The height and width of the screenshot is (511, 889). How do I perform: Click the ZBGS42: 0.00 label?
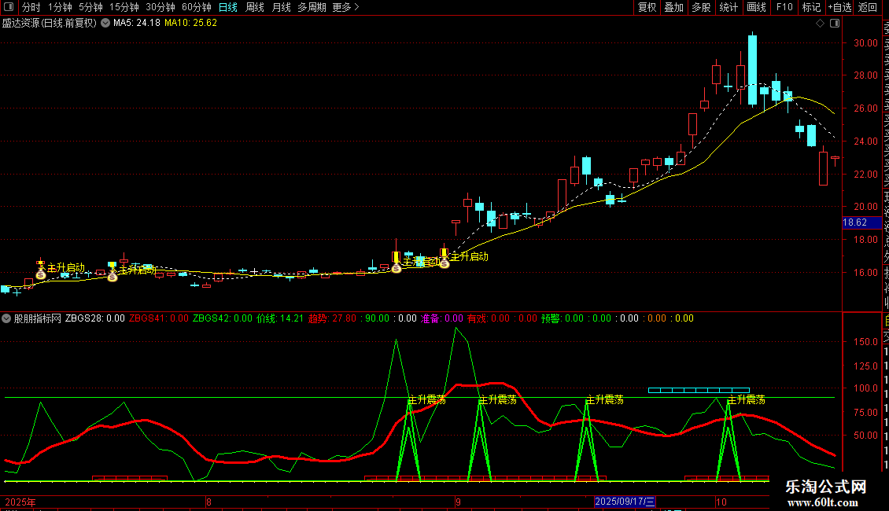[x=222, y=318]
